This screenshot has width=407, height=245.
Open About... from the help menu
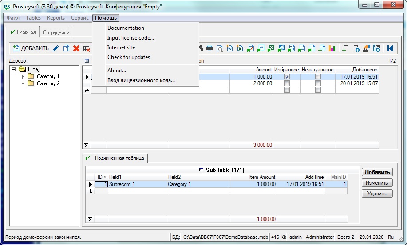(117, 71)
